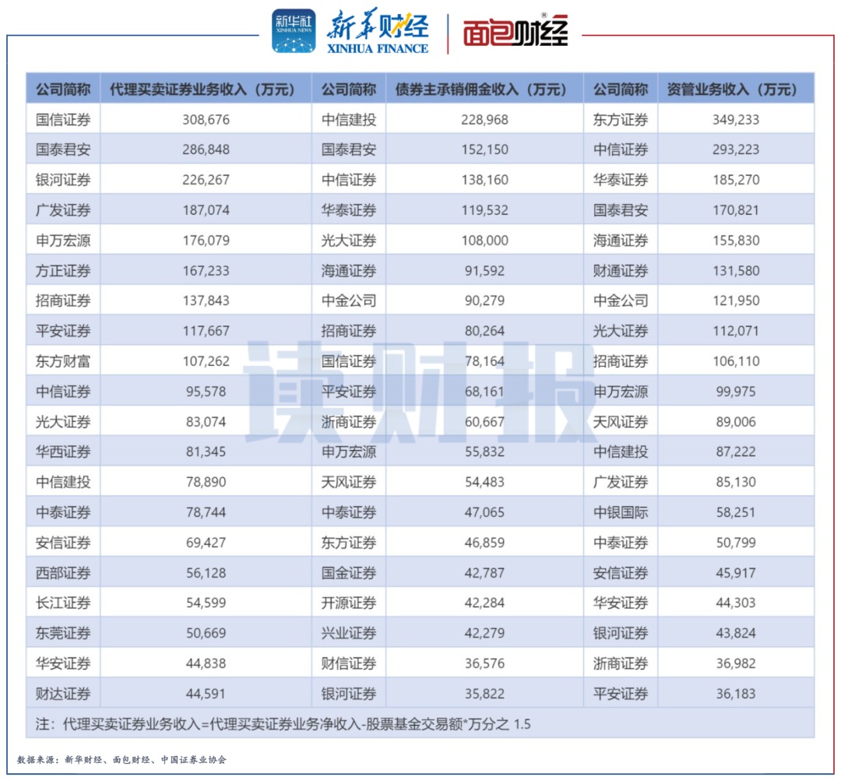Viewport: 841px width, 781px height.
Task: Click 天风证券 in the asset management column
Action: point(621,421)
